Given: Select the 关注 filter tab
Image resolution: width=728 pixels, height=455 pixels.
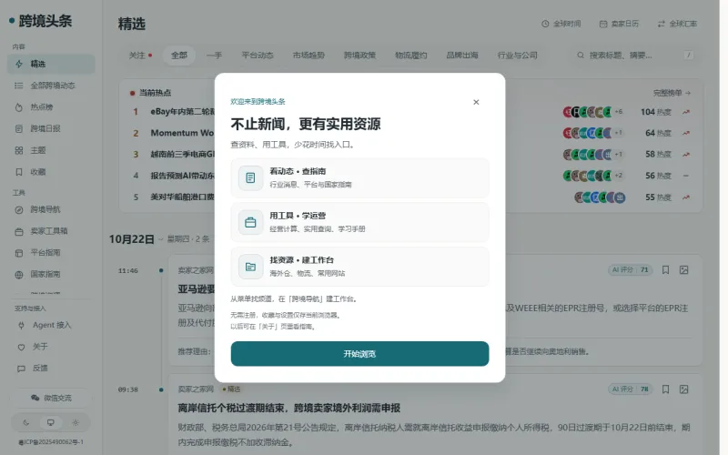Looking at the screenshot, I should [140, 56].
